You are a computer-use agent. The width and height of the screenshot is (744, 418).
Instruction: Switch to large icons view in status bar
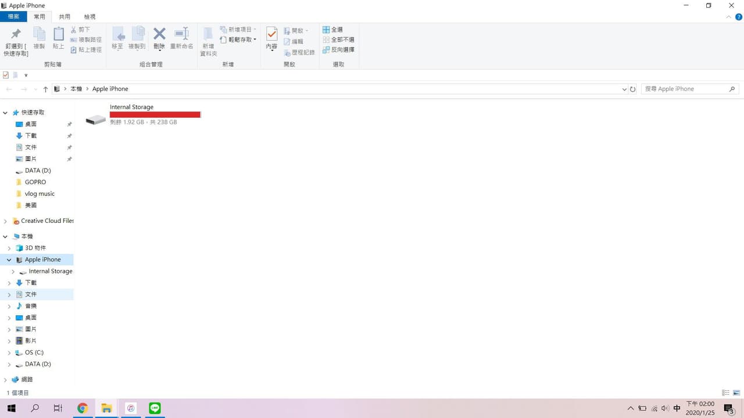coord(736,393)
